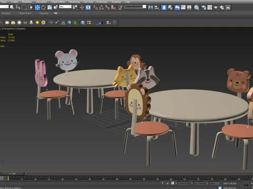Open the Customize menu

point(102,2)
